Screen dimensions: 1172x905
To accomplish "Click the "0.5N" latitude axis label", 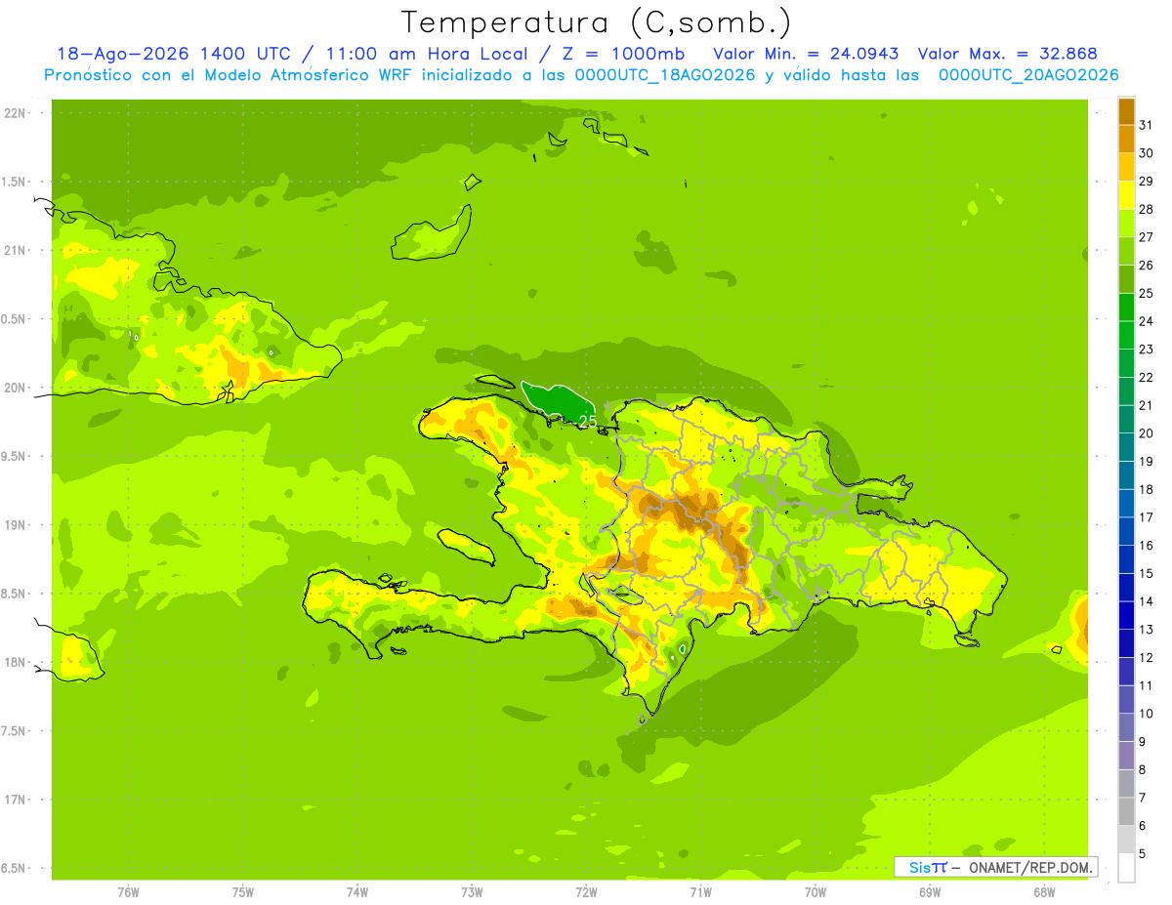I will coord(15,319).
